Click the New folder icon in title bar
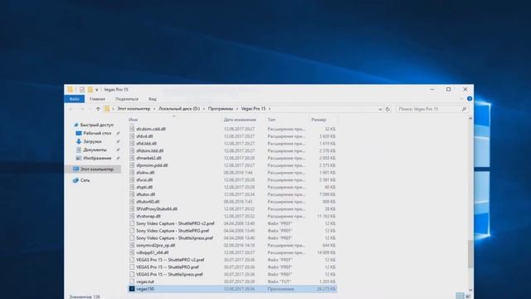The width and height of the screenshot is (531, 299). (90, 90)
